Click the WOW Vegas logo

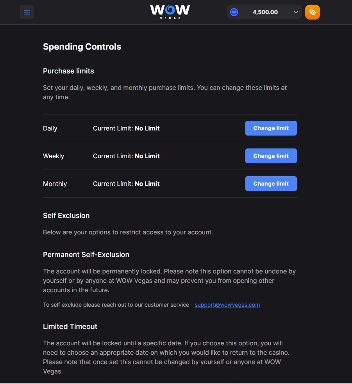click(x=170, y=11)
